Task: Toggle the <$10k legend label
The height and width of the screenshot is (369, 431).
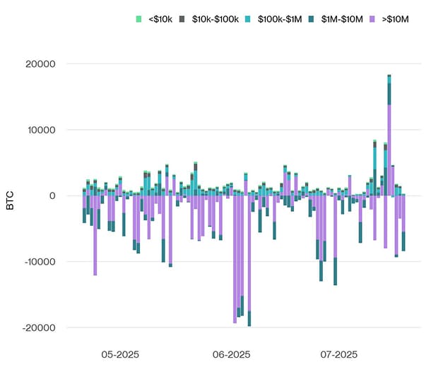Action: point(160,19)
